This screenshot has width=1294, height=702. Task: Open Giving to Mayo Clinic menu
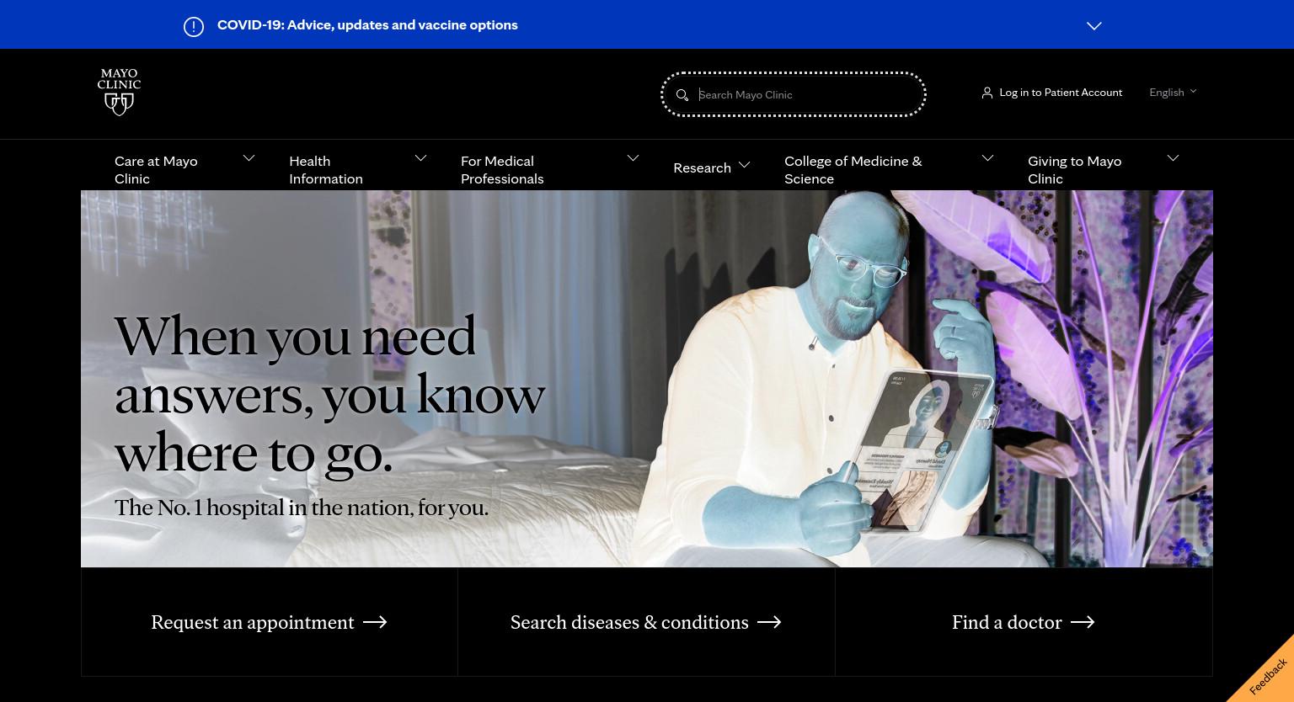1074,170
